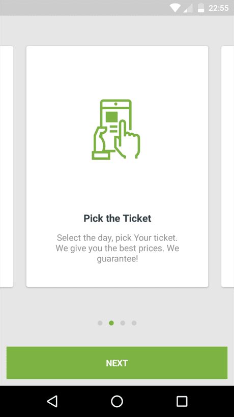This screenshot has height=417, width=234.
Task: Tap the cellular signal status icon
Action: tap(188, 8)
